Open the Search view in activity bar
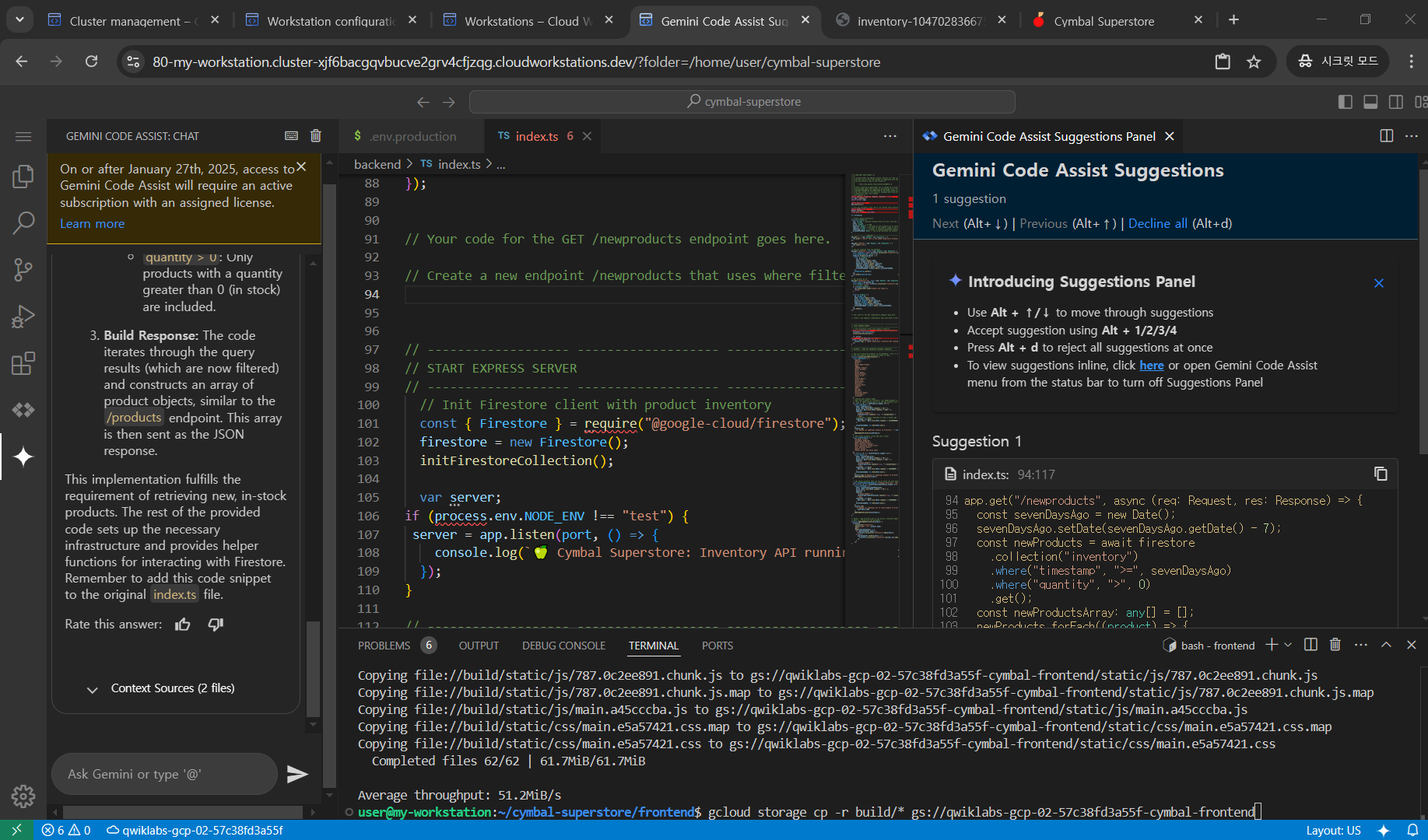 coord(23,223)
